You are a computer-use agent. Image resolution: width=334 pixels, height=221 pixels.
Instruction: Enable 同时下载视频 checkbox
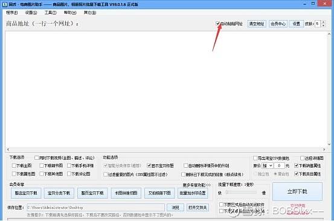[x=36, y=158]
